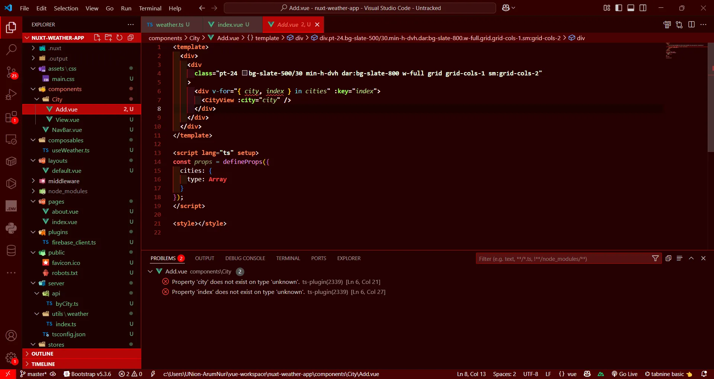Click the editor minimap
The image size is (714, 379).
coord(686,51)
